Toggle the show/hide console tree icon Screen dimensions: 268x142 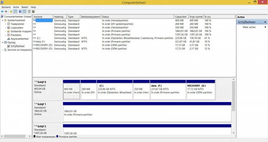[x=15, y=12]
